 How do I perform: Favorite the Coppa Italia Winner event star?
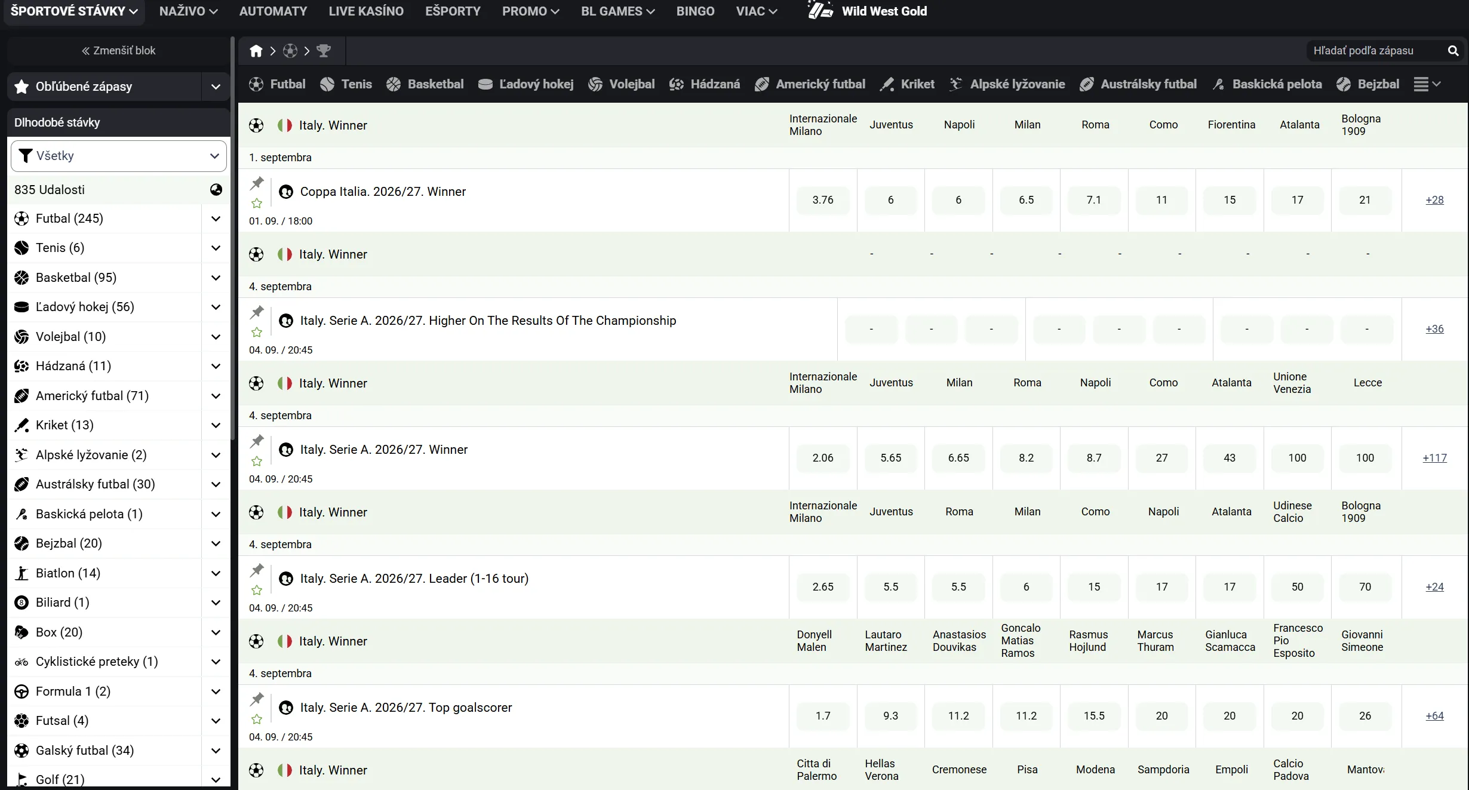click(257, 204)
